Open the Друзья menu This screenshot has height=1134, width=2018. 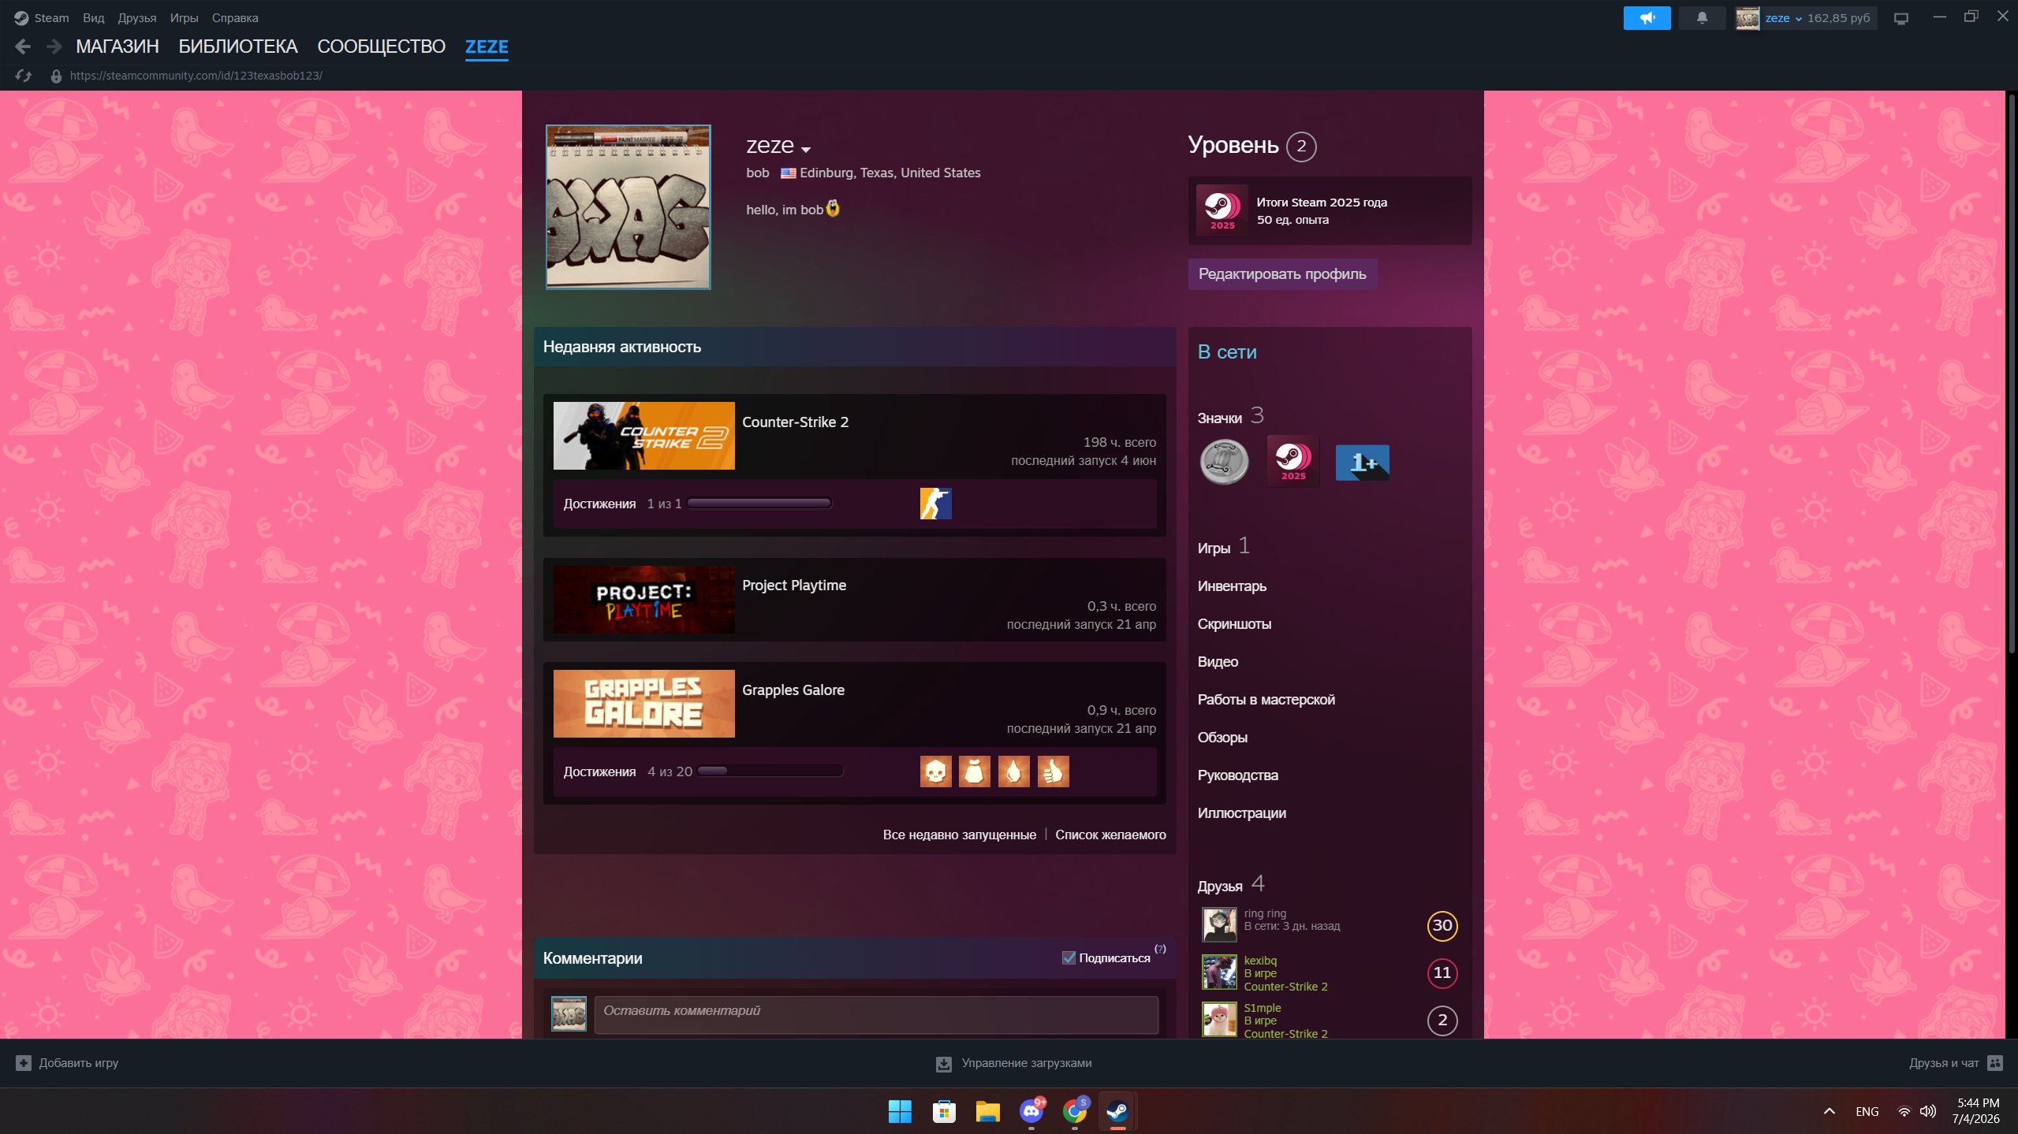click(x=137, y=17)
